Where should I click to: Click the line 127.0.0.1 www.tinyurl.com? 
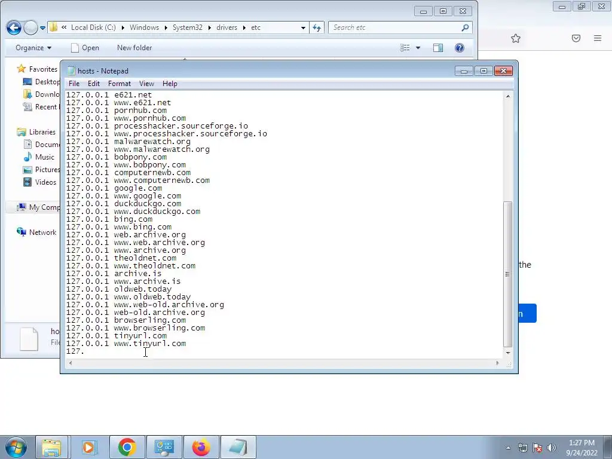[126, 344]
